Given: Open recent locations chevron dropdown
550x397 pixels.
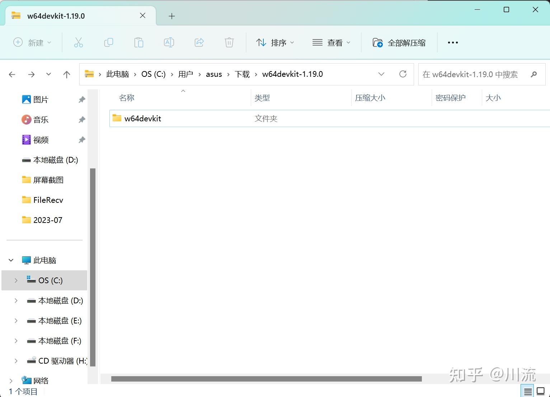Looking at the screenshot, I should coord(48,74).
